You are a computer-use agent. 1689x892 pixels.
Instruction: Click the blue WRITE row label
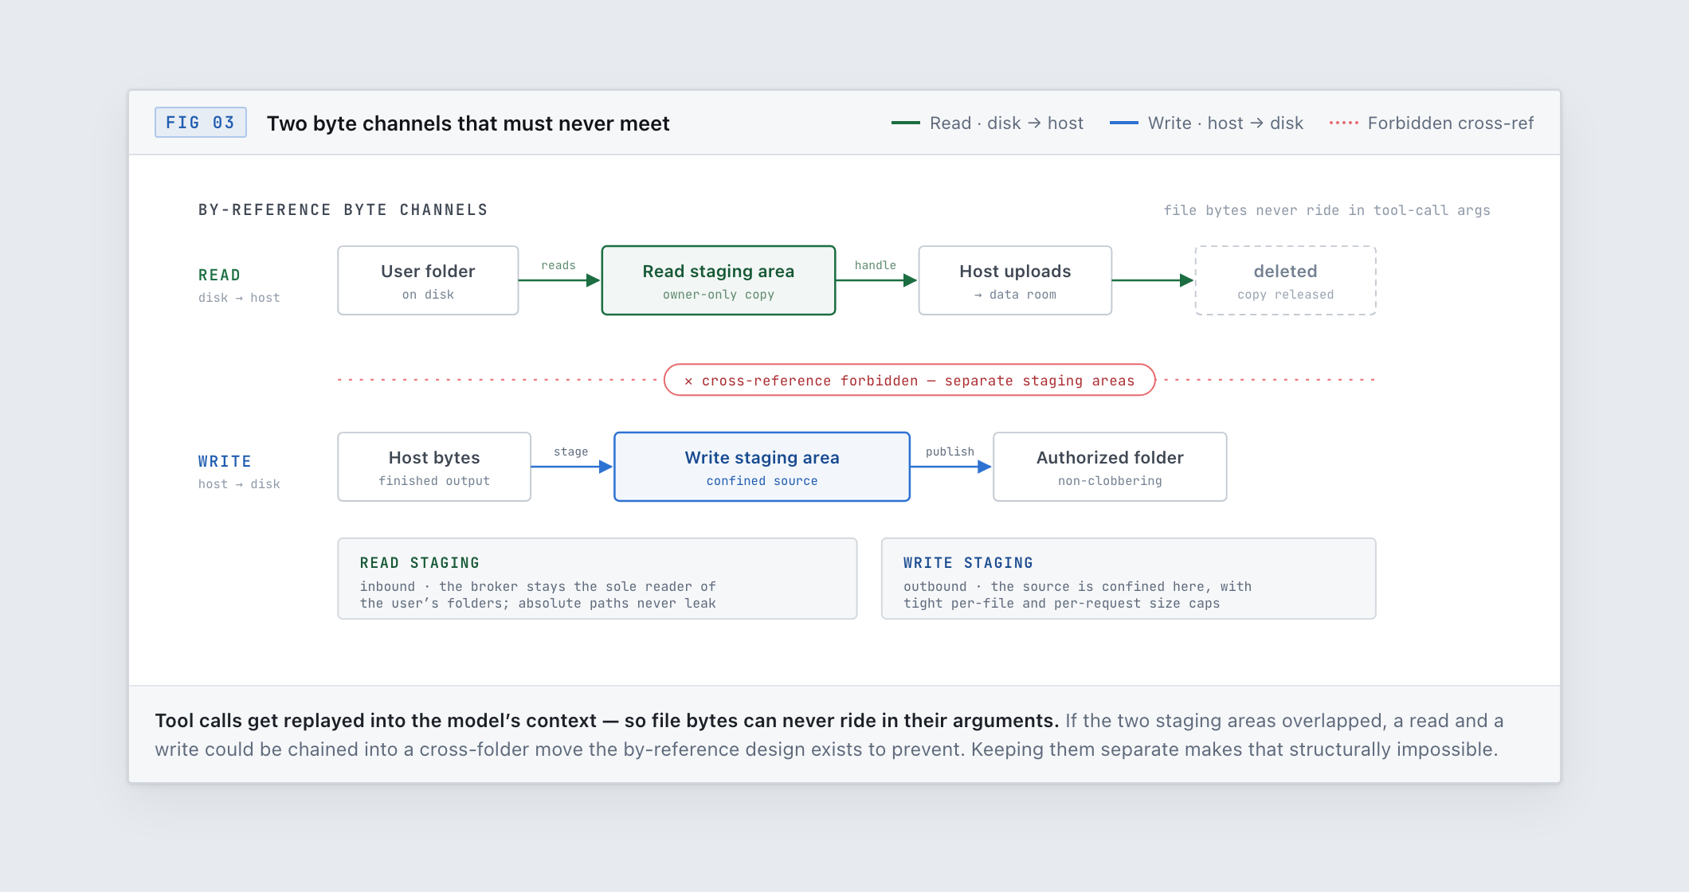[x=225, y=461]
